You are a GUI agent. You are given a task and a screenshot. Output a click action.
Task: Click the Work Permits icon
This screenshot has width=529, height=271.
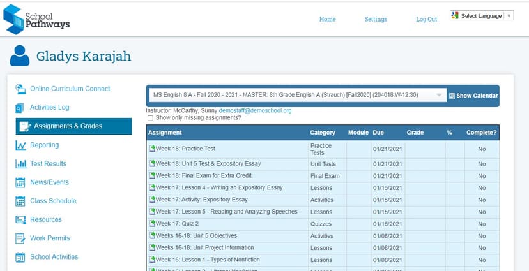tap(20, 238)
